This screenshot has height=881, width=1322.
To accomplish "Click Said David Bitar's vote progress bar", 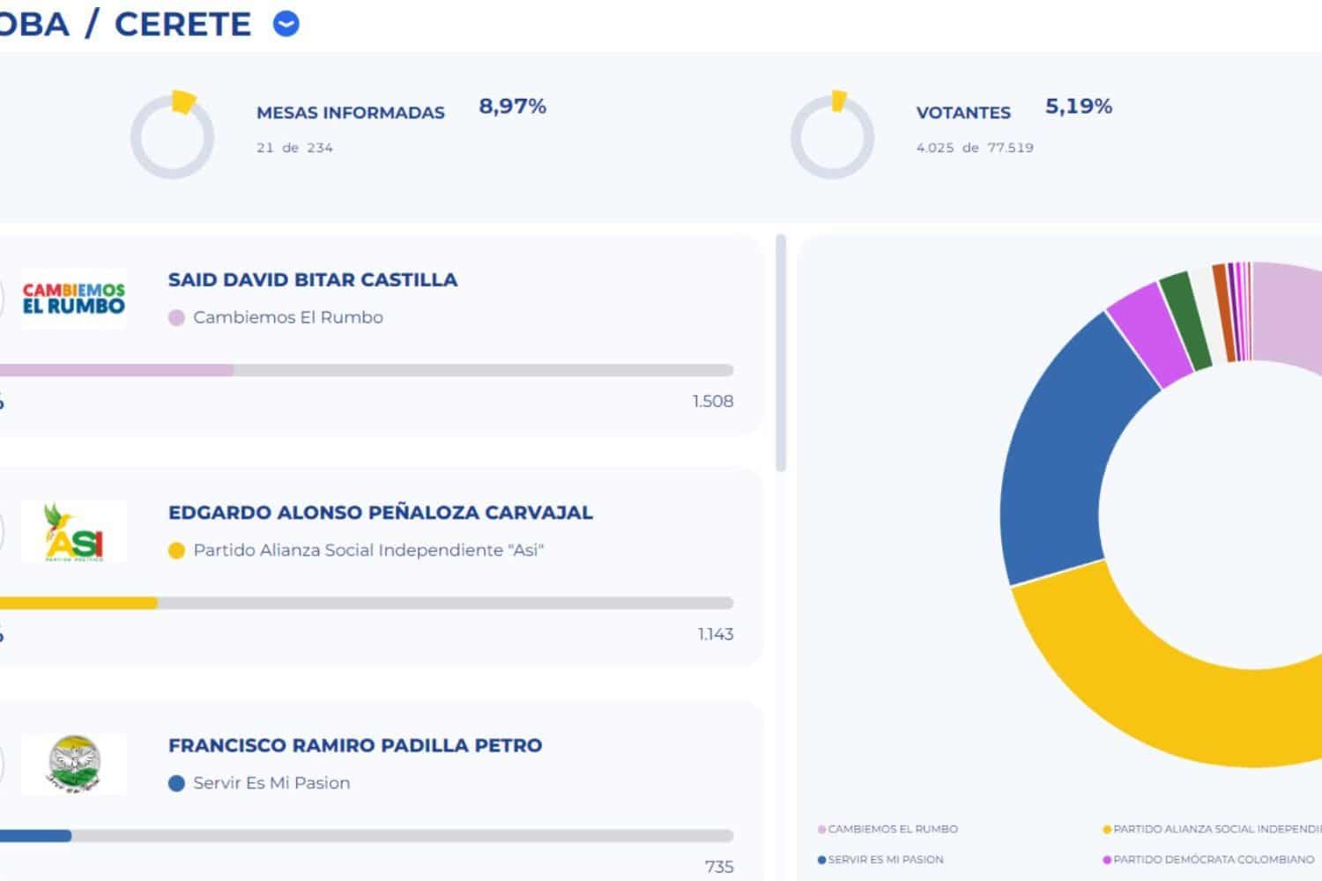I will 367,370.
